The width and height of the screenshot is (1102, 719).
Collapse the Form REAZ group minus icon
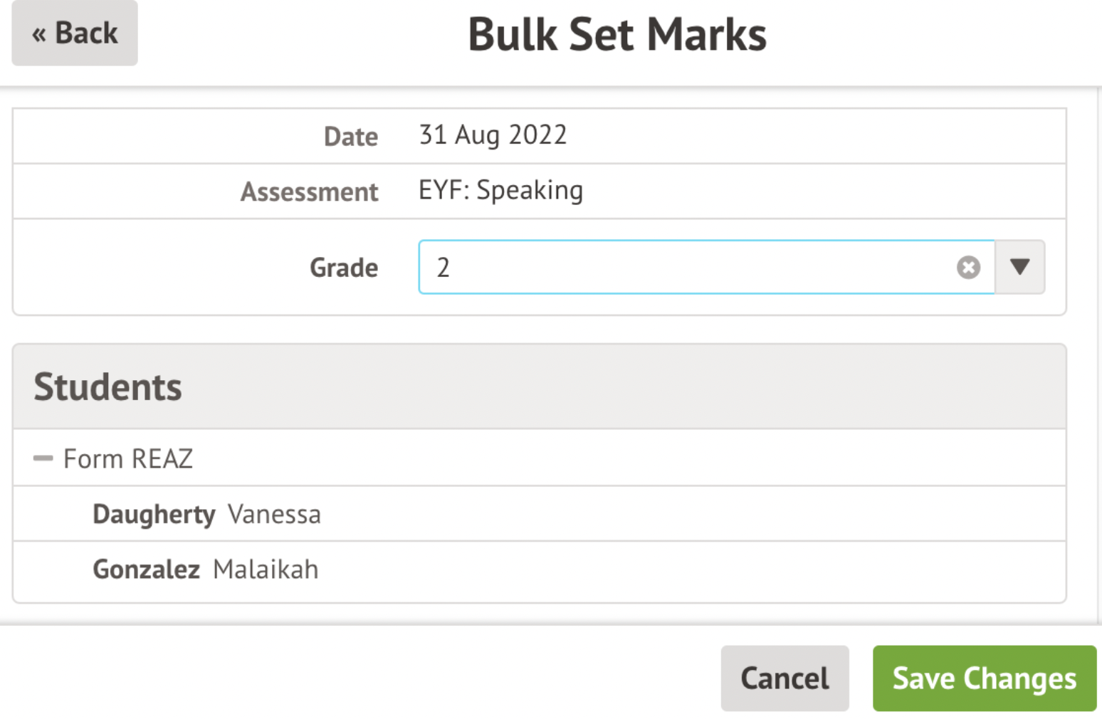point(43,458)
